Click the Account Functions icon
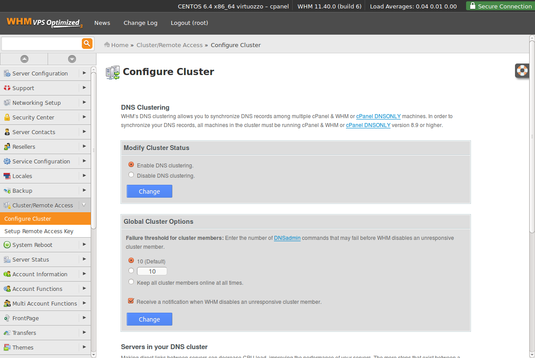 [7, 289]
